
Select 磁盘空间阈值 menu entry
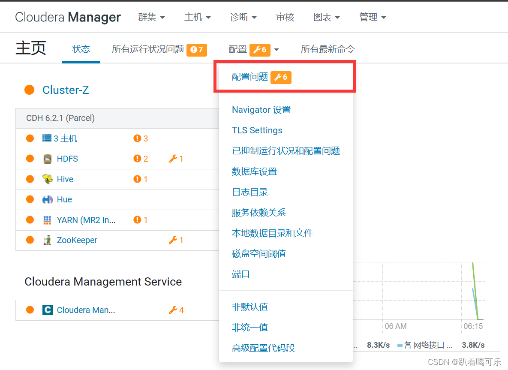click(x=259, y=254)
